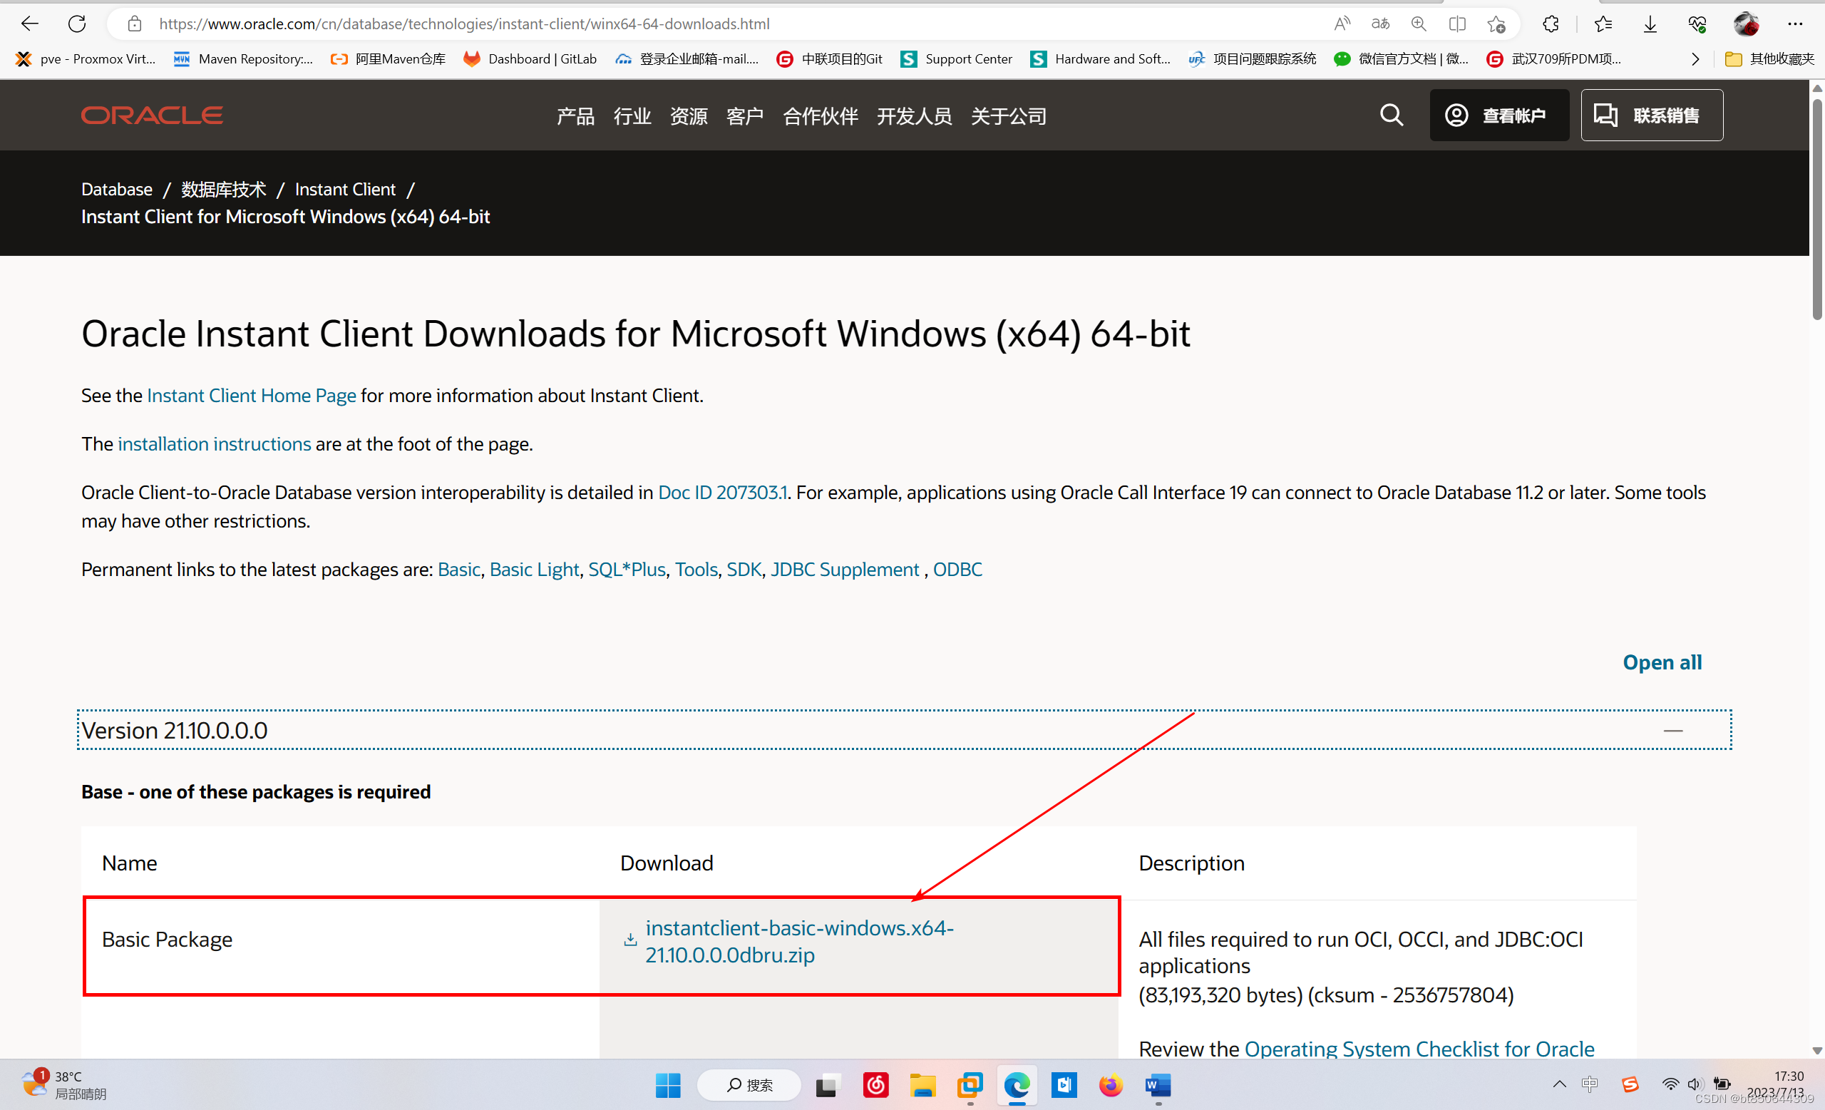Click Open all to expand versions
This screenshot has height=1110, width=1825.
click(1661, 662)
